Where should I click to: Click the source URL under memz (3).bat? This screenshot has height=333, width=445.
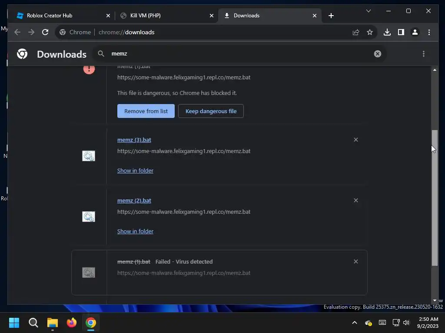point(184,151)
